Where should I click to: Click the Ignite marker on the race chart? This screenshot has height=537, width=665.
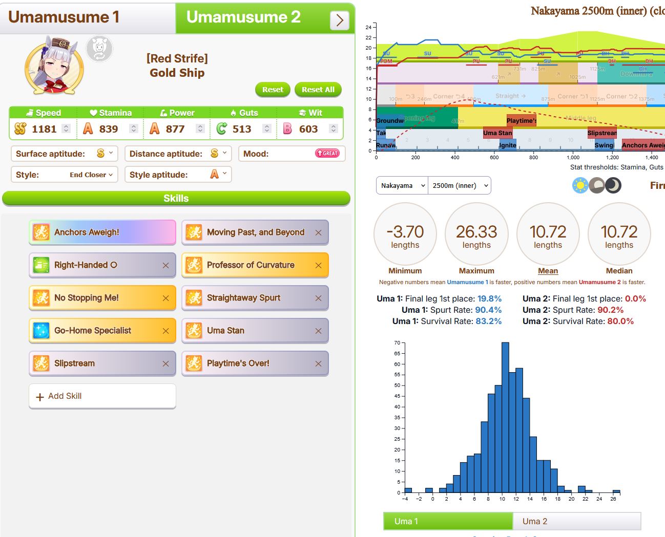[508, 145]
